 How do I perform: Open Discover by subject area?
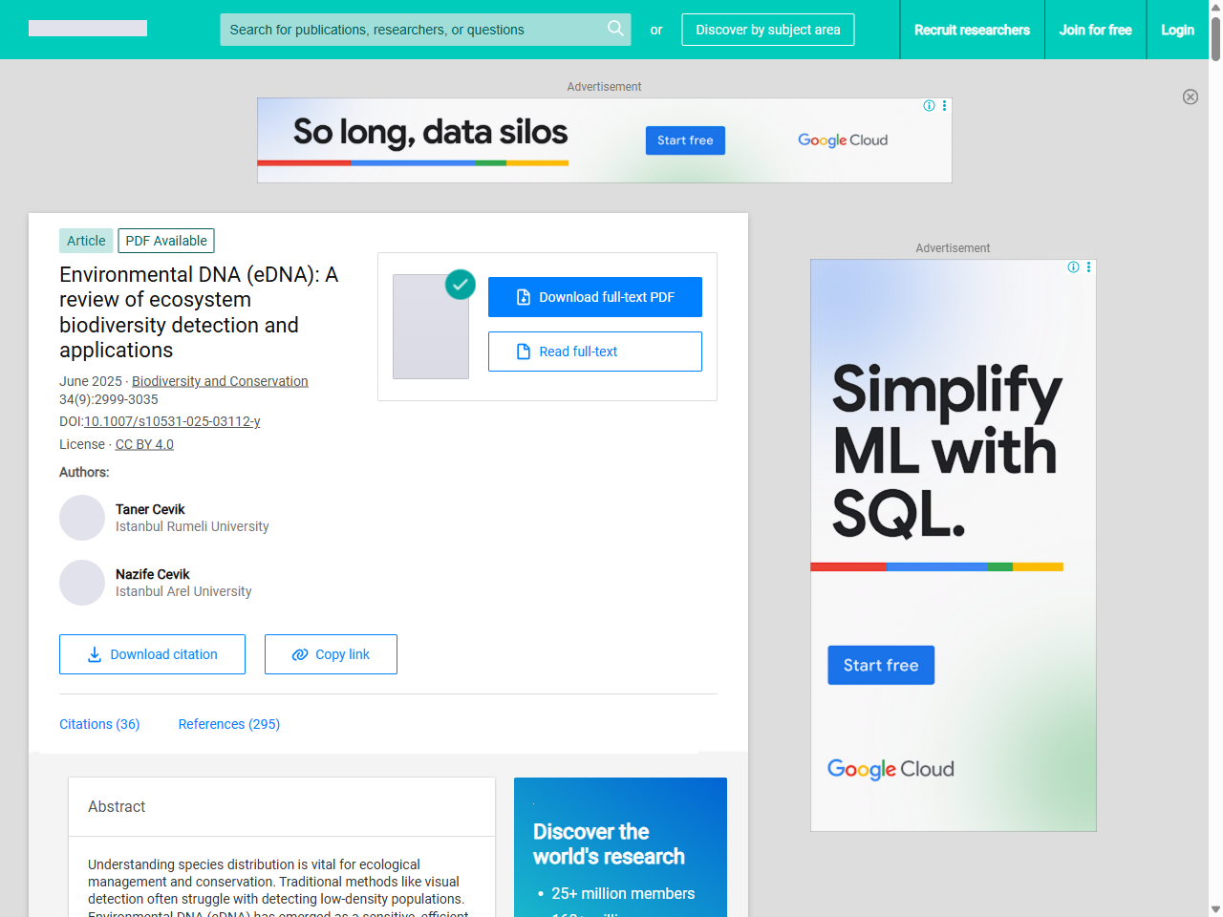[768, 30]
